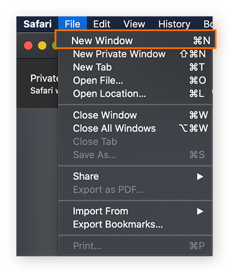Expand the Share submenu
Image resolution: width=229 pixels, height=272 pixels.
(135, 176)
